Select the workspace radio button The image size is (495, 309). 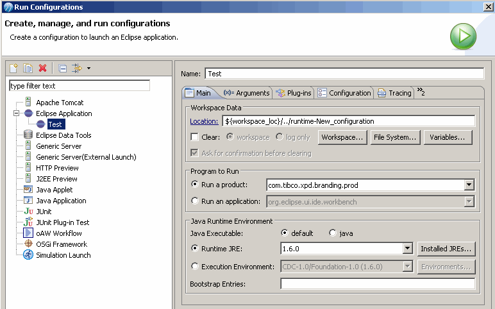tap(230, 137)
